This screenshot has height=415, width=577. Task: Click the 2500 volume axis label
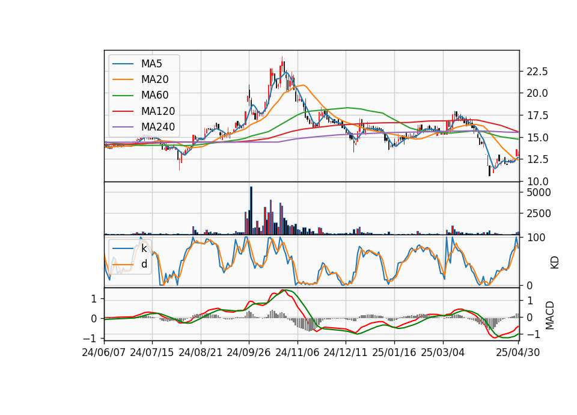click(539, 214)
